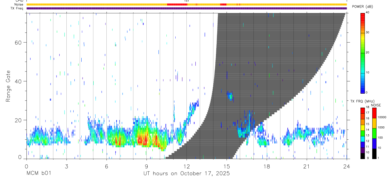The image size is (390, 180).
Task: Pick the red 17-18 MHz swatch in TX FRQ legend
Action: (x=363, y=111)
